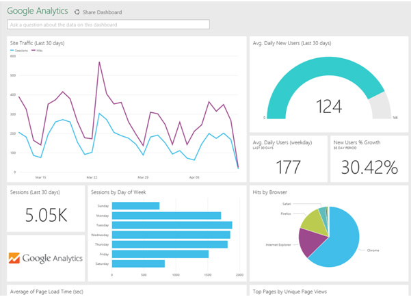Select the Sunday bar in Sessions chart
Image resolution: width=411 pixels, height=297 pixels.
coord(135,205)
